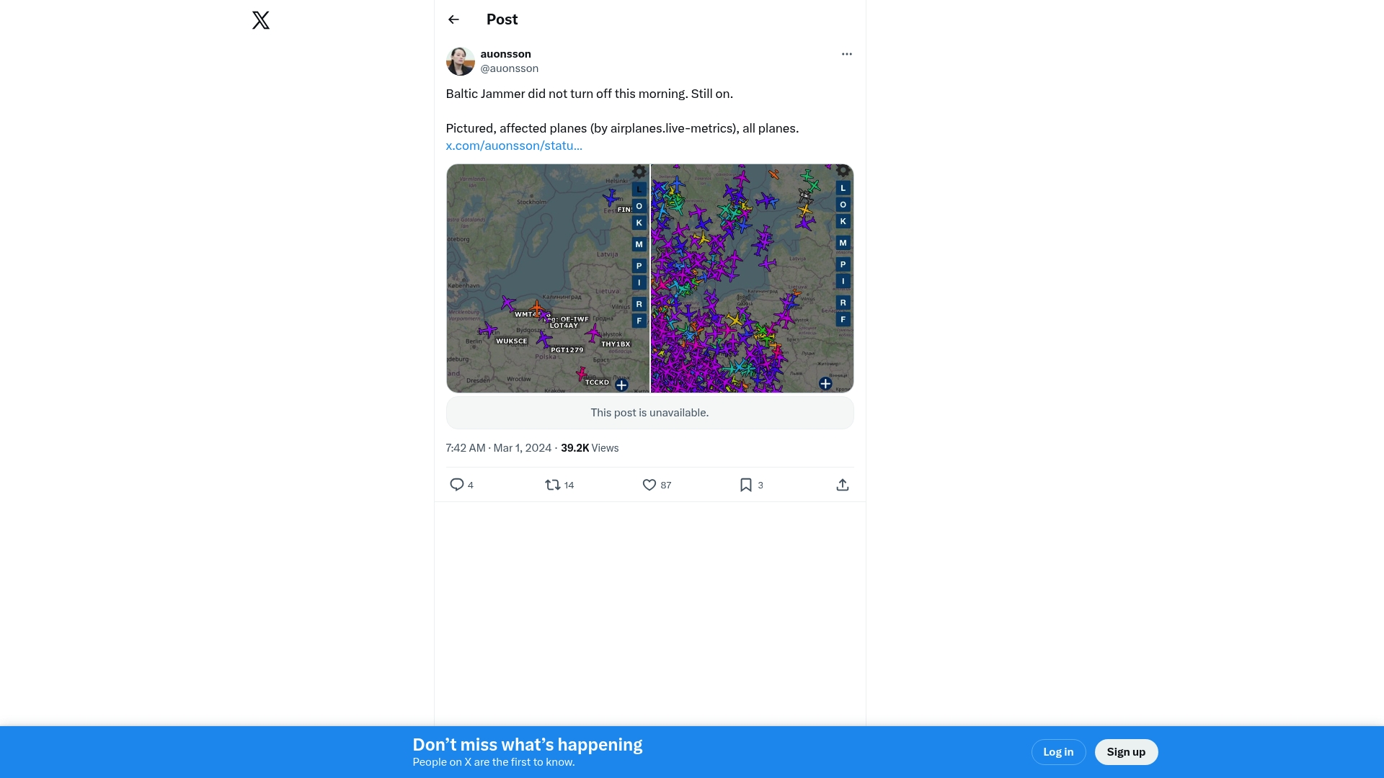Viewport: 1384px width, 778px height.
Task: Click the auonsson display name
Action: point(505,54)
